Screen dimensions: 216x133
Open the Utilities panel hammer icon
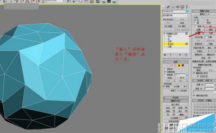187,7
